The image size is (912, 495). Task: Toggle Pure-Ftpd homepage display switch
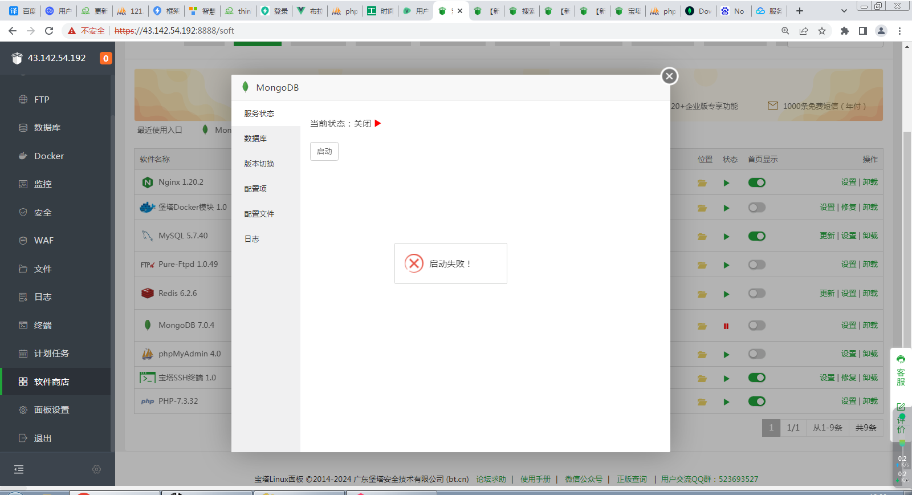[757, 265]
